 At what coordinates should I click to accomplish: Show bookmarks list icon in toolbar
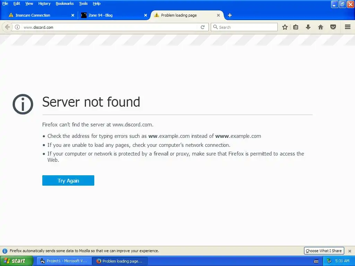tap(296, 27)
